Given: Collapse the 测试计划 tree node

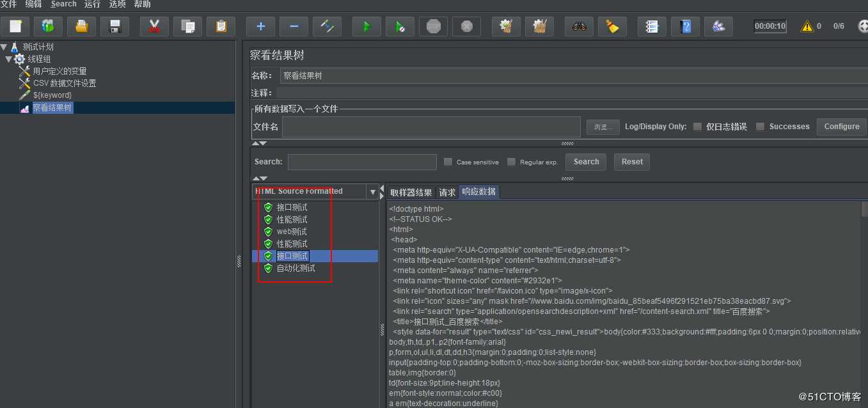Looking at the screenshot, I should (4, 47).
